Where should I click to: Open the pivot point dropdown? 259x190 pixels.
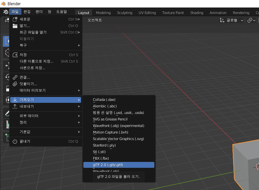pyautogui.click(x=251, y=20)
